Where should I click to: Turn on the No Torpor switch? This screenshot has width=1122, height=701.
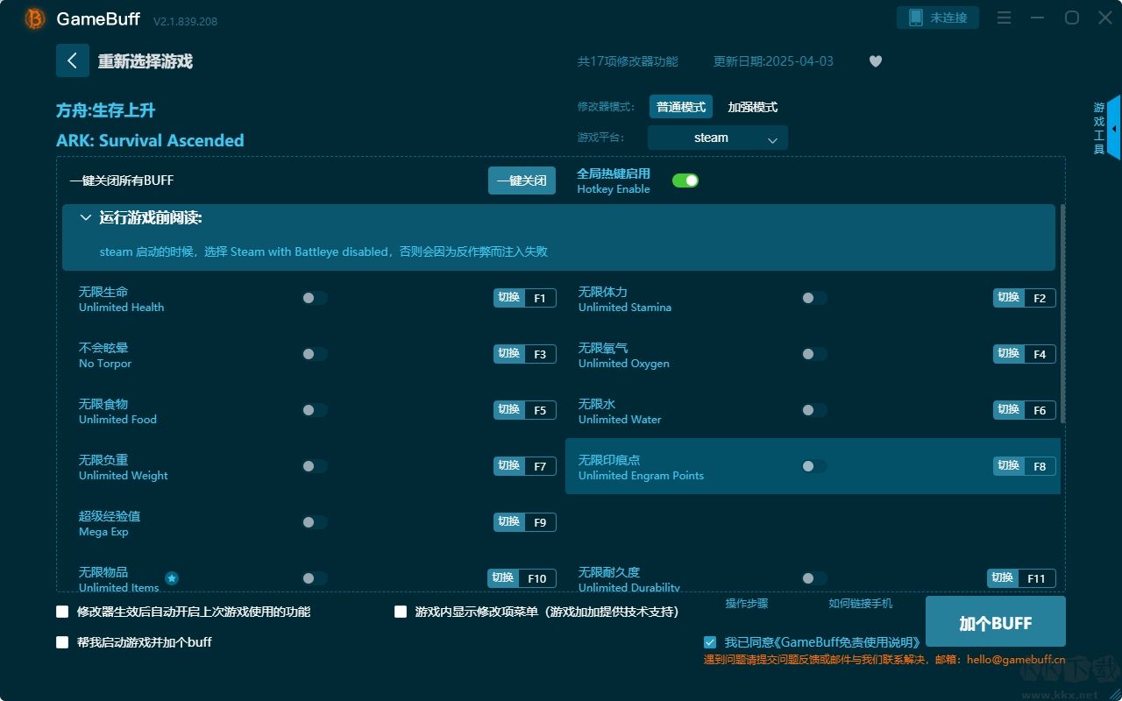point(315,354)
